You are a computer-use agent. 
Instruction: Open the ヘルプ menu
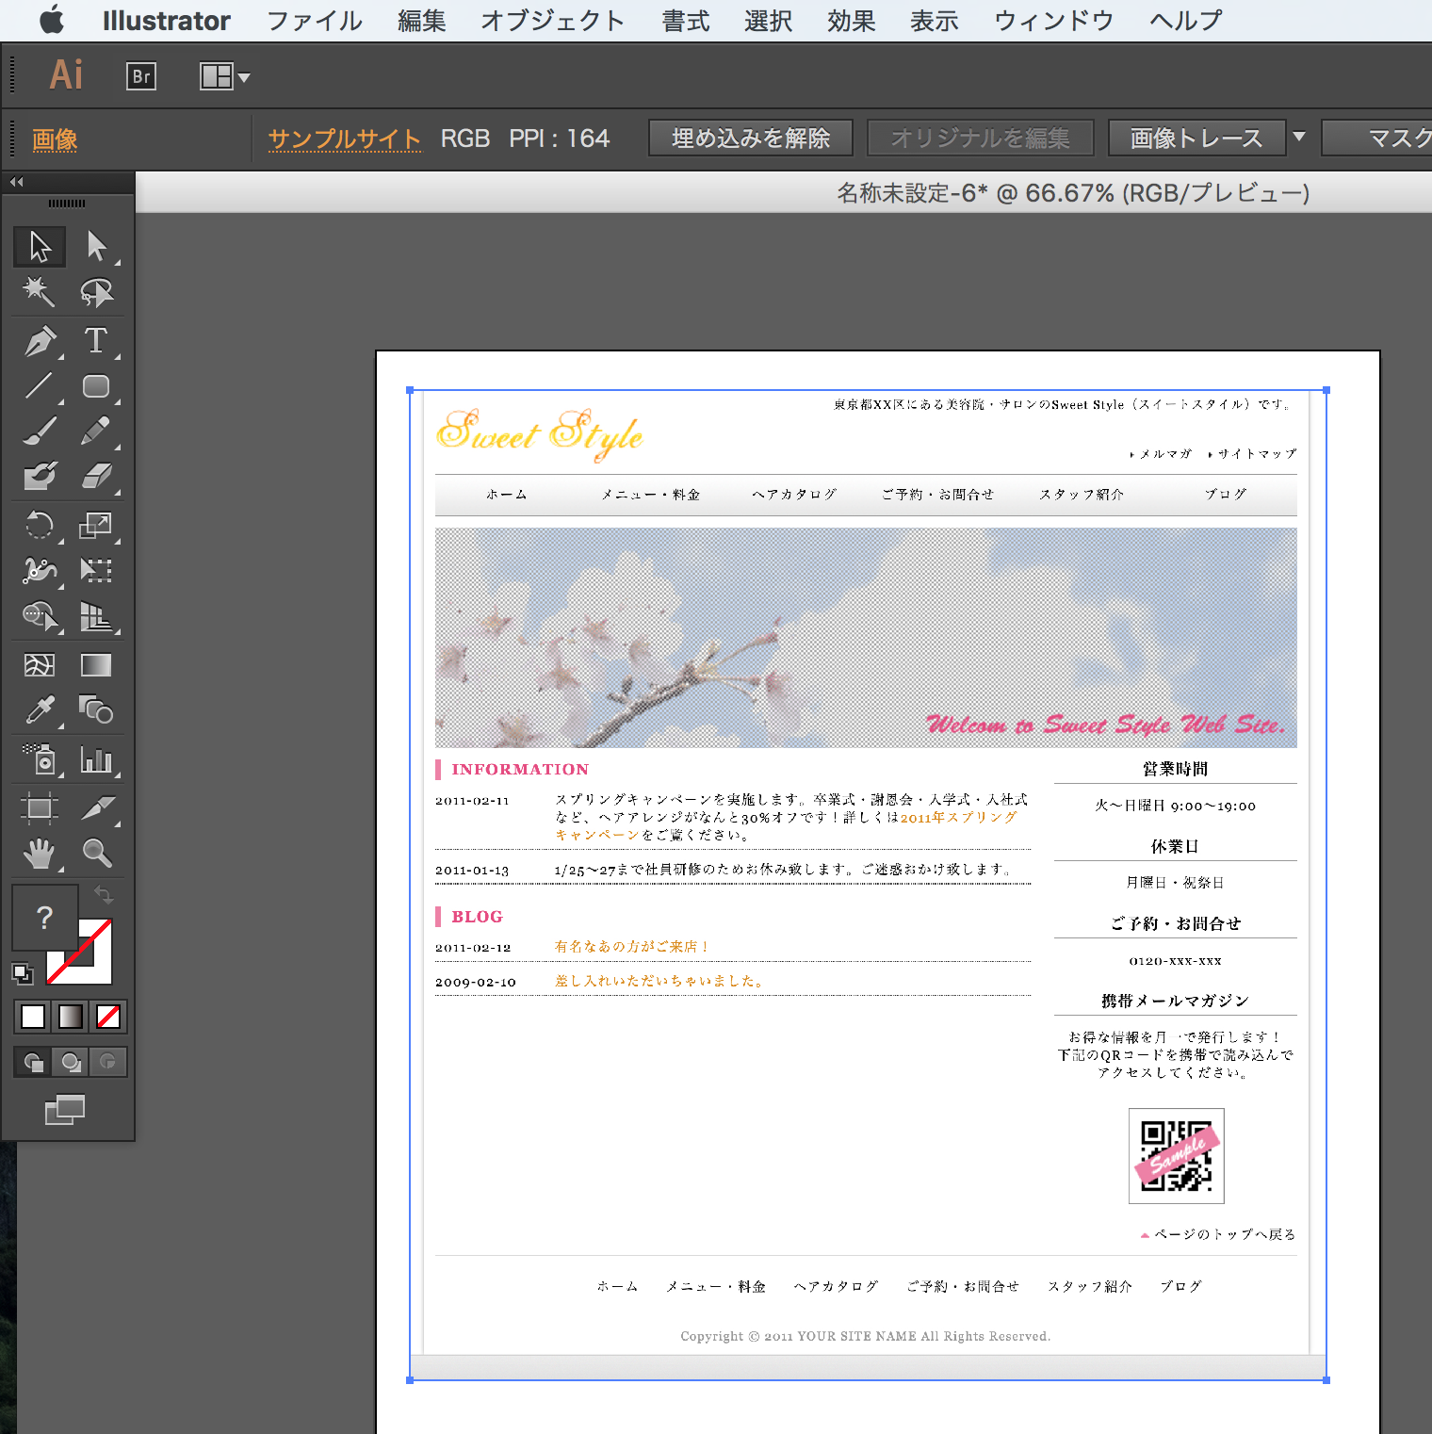1186,21
